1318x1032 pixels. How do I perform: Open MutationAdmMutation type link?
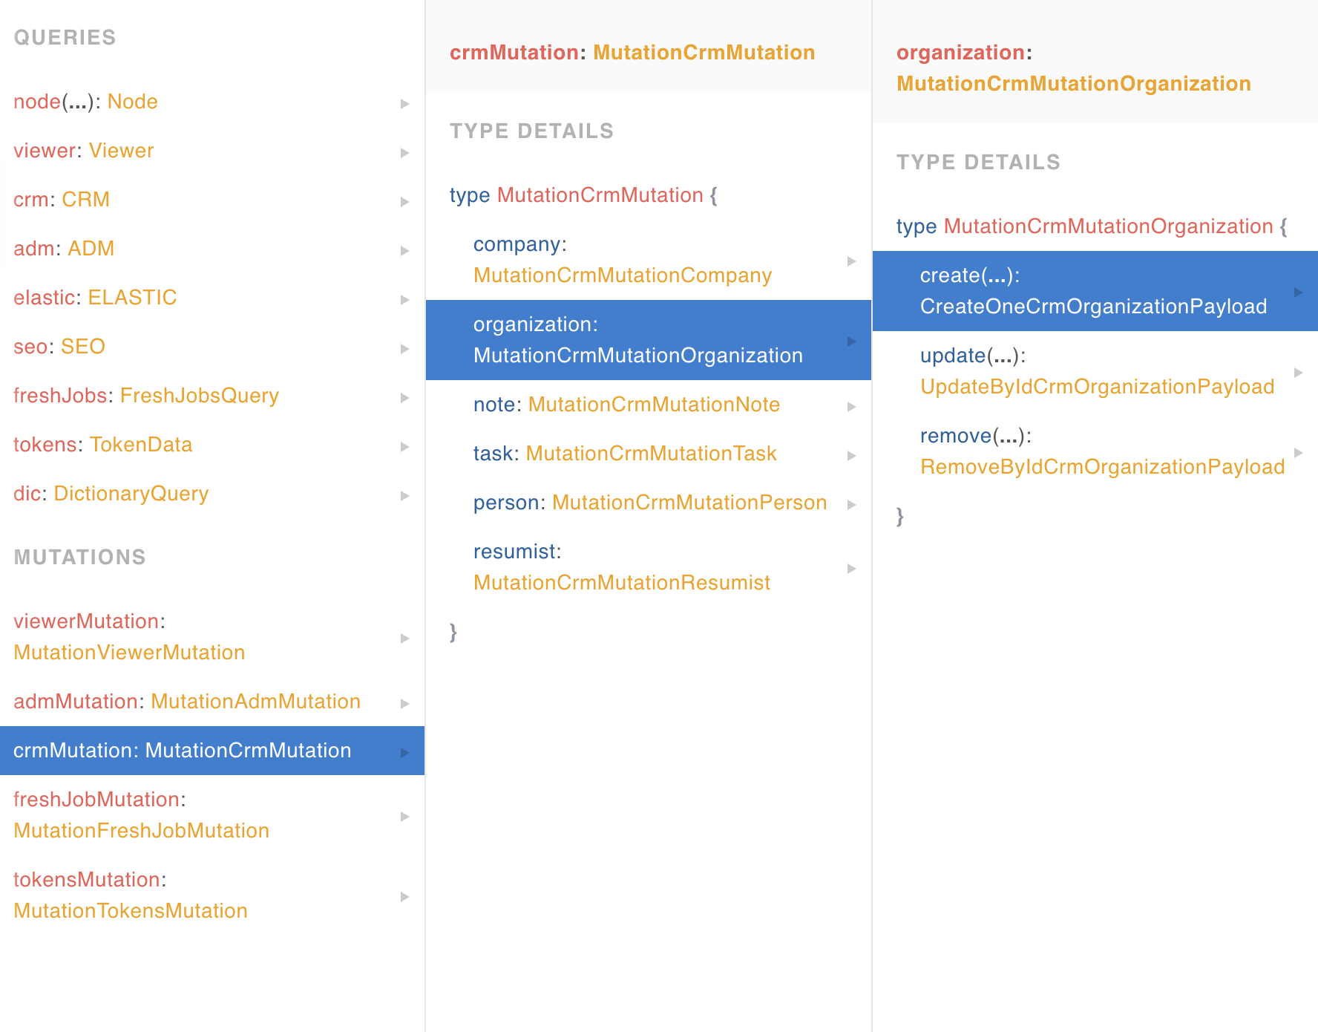point(256,702)
